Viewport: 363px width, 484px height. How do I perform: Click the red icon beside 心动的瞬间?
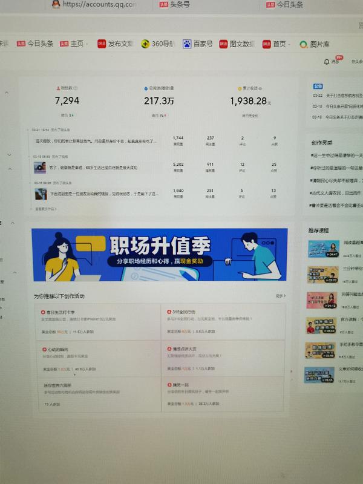point(44,350)
